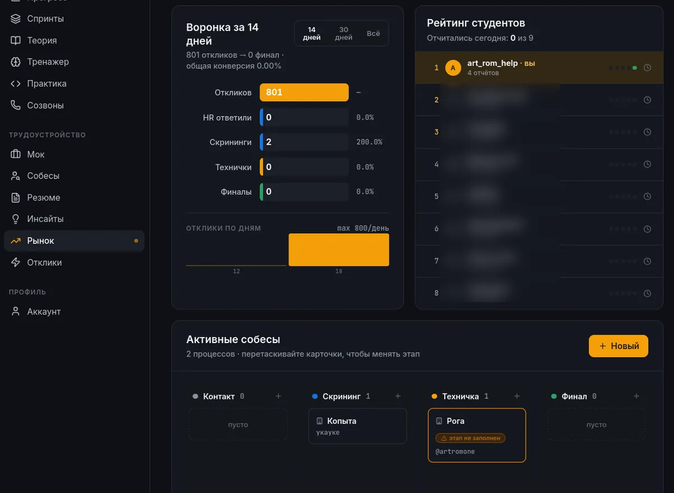Click the clock icon in rank 4 row
674x493 pixels.
[647, 165]
